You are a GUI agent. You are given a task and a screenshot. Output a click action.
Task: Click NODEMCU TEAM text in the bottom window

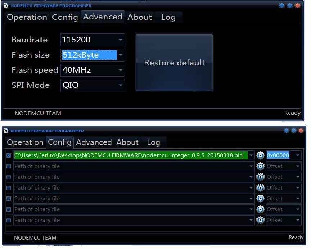coord(35,238)
